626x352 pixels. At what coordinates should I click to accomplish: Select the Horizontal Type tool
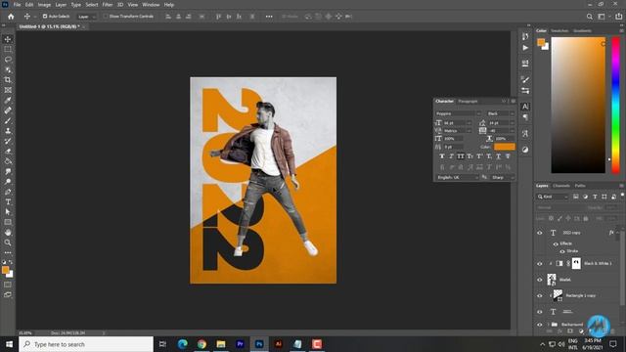pos(8,202)
